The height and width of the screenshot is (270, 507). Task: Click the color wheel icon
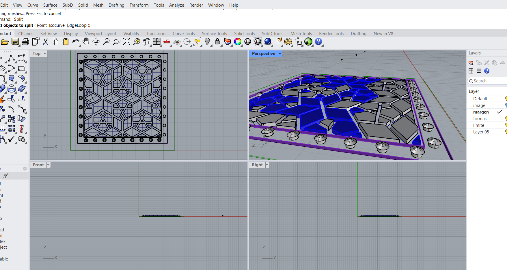pyautogui.click(x=237, y=42)
